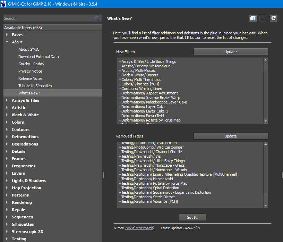Expand the Degradations category

(7, 144)
